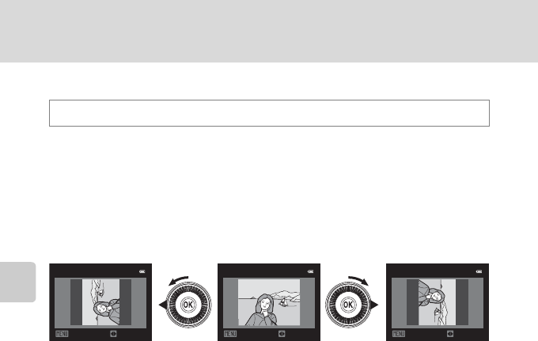Click the battery indicator on the right screen
Image resolution: width=538 pixels, height=341 pixels.
click(479, 271)
